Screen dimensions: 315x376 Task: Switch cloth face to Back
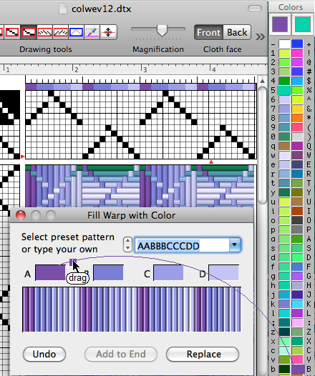point(237,32)
